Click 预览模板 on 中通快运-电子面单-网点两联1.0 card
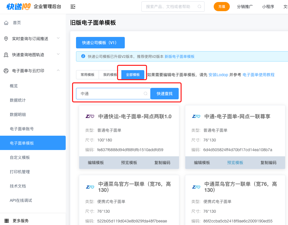Screen dimensions: 288x225 coord(129,163)
